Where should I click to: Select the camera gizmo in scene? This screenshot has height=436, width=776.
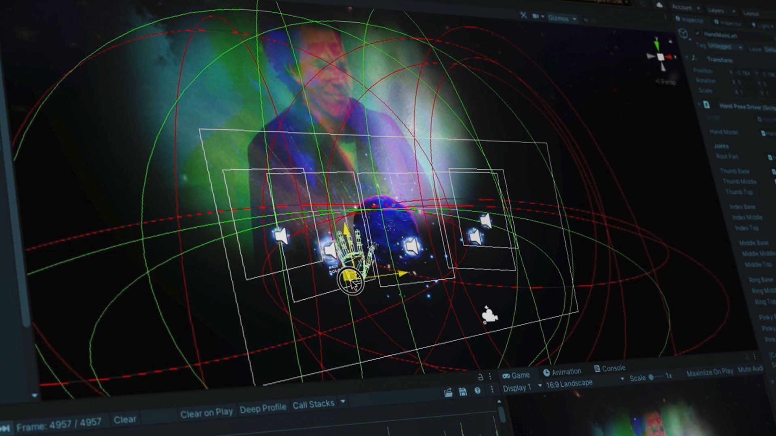489,315
